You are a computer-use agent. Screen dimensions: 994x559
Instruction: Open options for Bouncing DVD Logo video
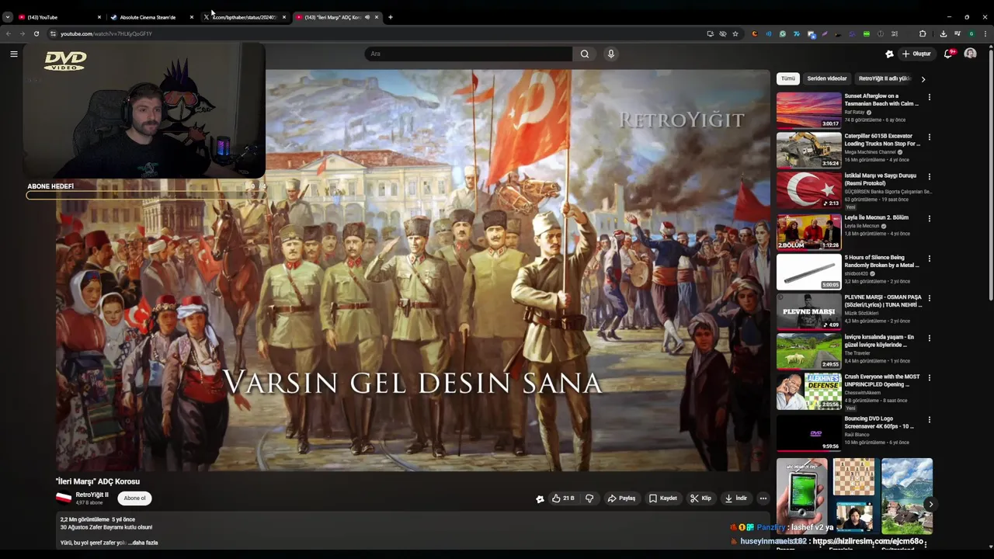coord(929,419)
